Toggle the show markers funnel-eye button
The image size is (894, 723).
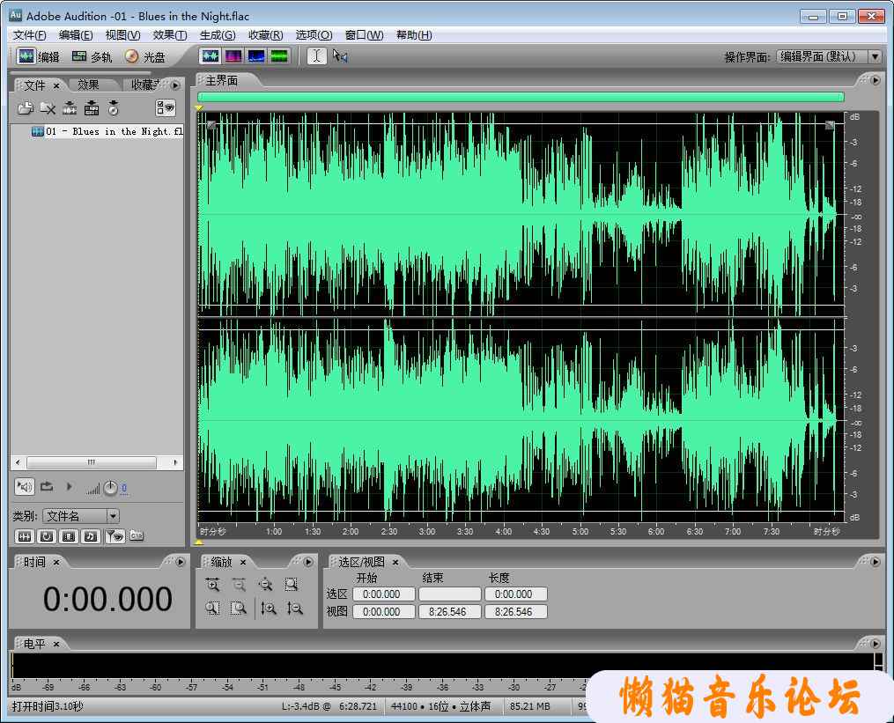click(115, 536)
